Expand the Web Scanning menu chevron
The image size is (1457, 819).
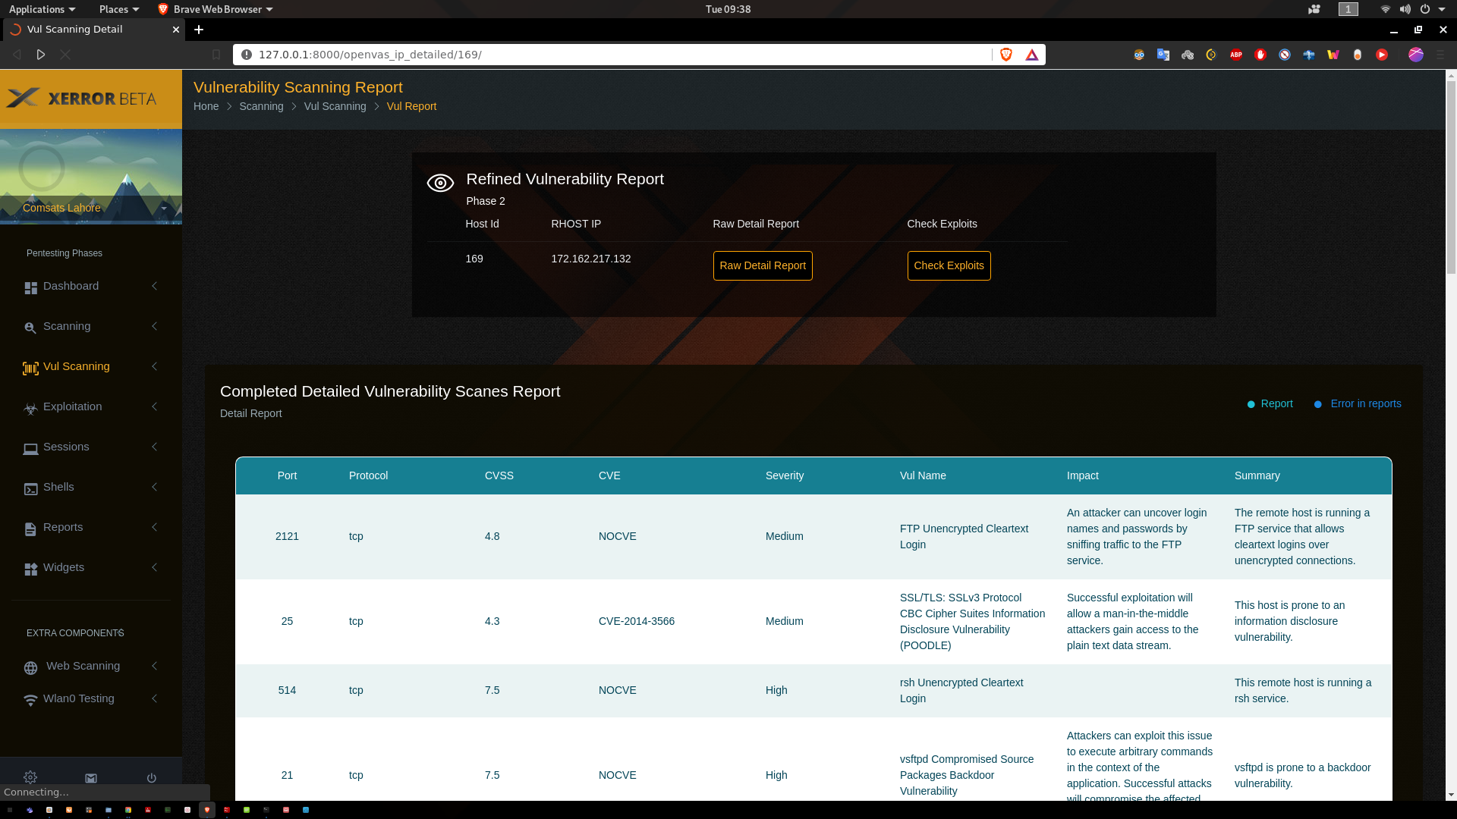click(155, 666)
